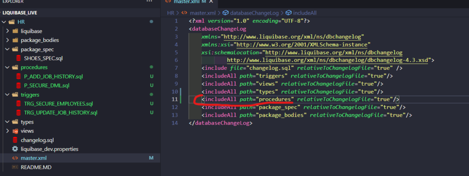This screenshot has width=469, height=176.
Task: Expand the liquibase folder
Action: [x=7, y=31]
